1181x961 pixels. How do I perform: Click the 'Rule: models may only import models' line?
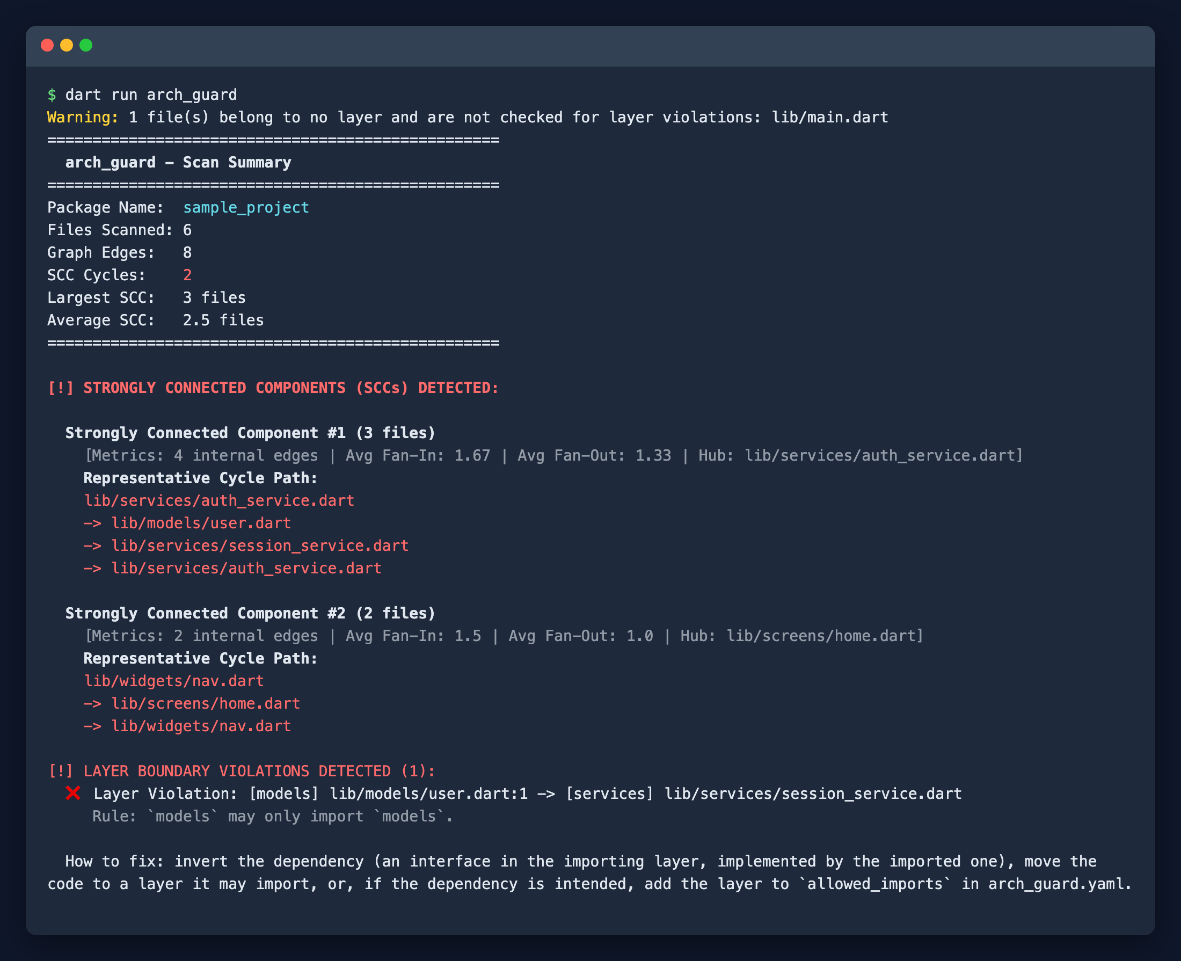273,817
